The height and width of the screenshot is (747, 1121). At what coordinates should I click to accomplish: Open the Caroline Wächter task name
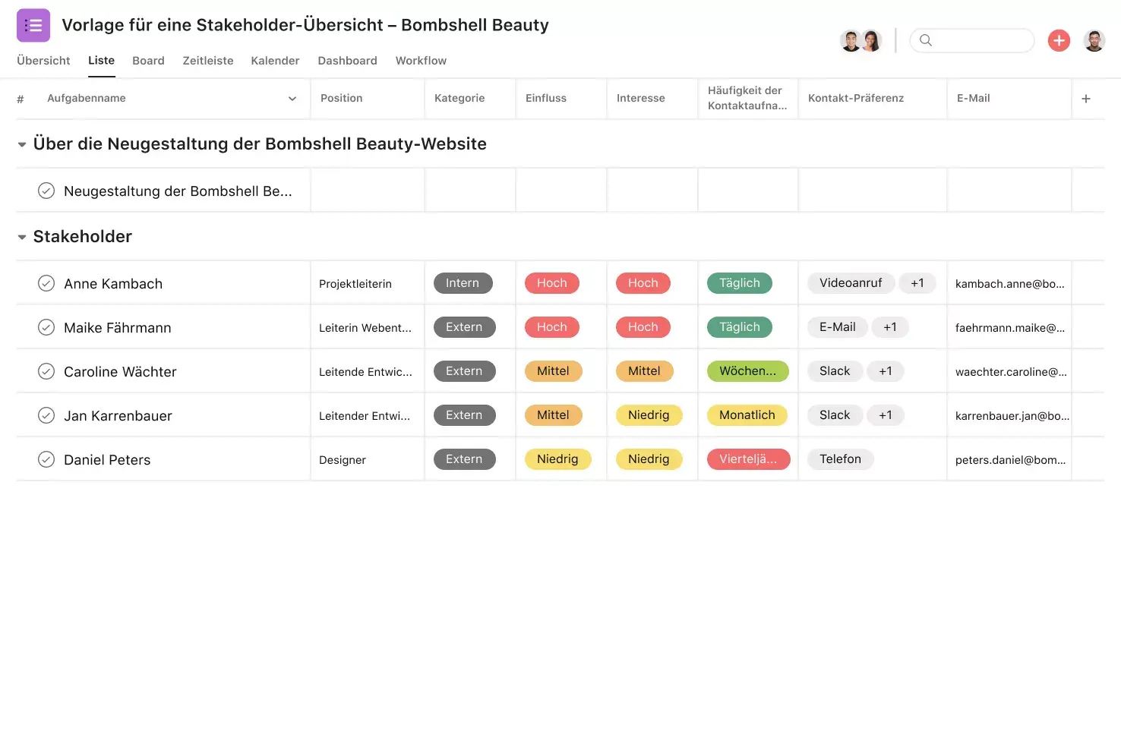tap(120, 372)
